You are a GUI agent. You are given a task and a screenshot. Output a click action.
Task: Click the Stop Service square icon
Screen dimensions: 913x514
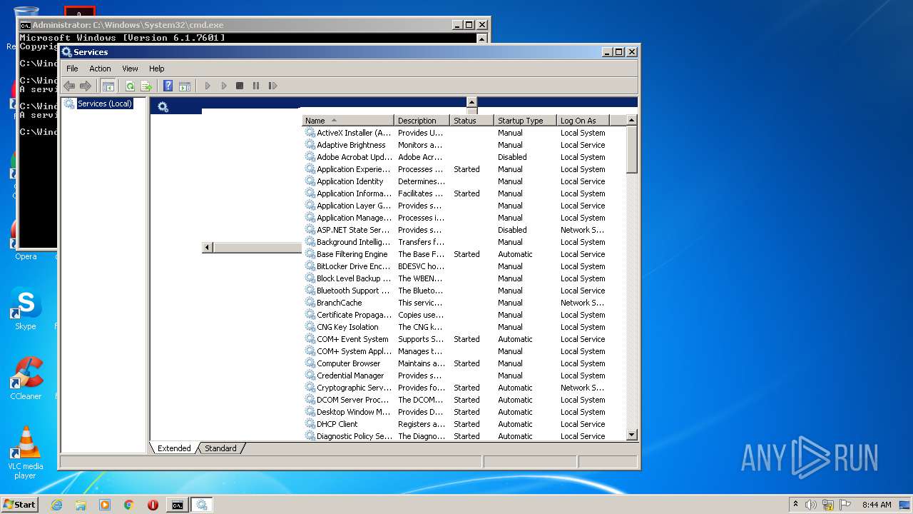tap(240, 86)
